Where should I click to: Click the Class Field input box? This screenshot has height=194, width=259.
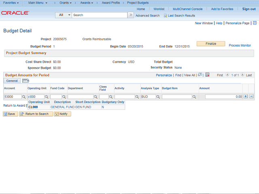click(104, 97)
